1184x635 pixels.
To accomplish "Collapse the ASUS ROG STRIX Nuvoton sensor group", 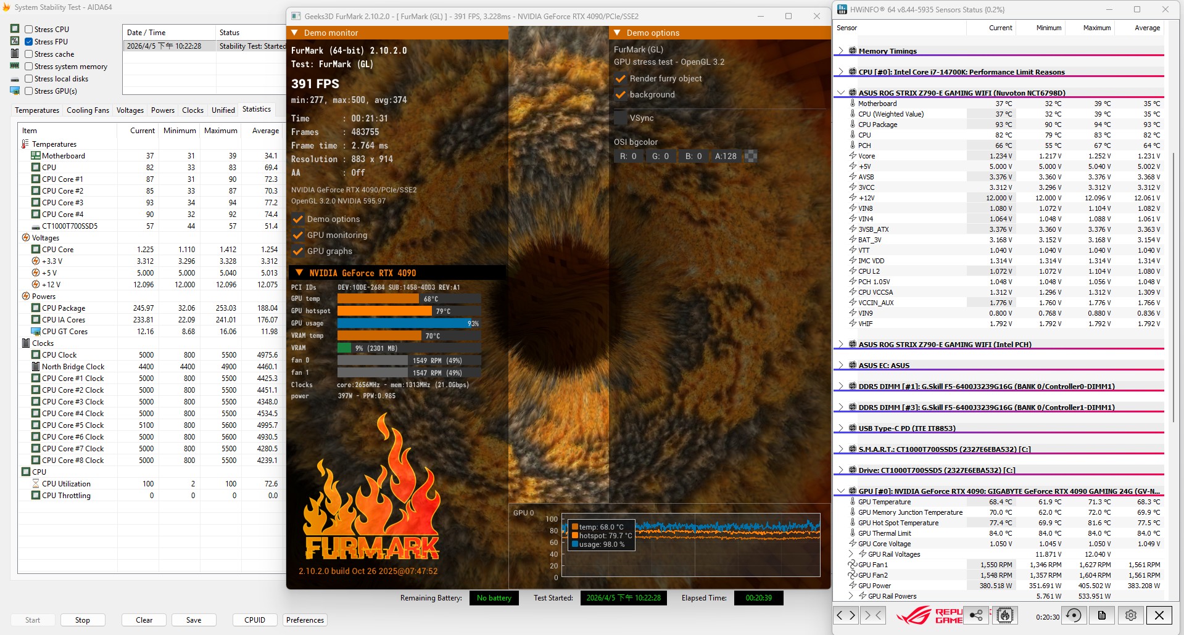I will (840, 93).
